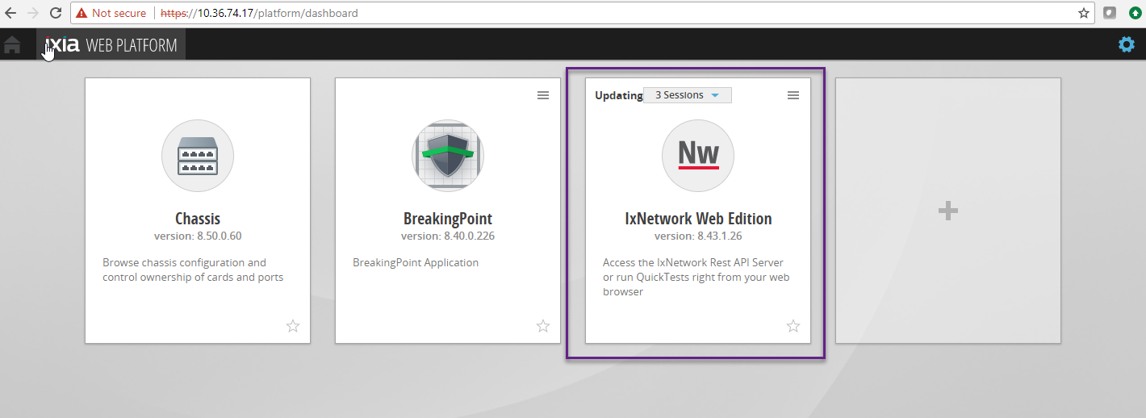Open the BreakingPoint shield icon
The width and height of the screenshot is (1146, 418).
[448, 156]
